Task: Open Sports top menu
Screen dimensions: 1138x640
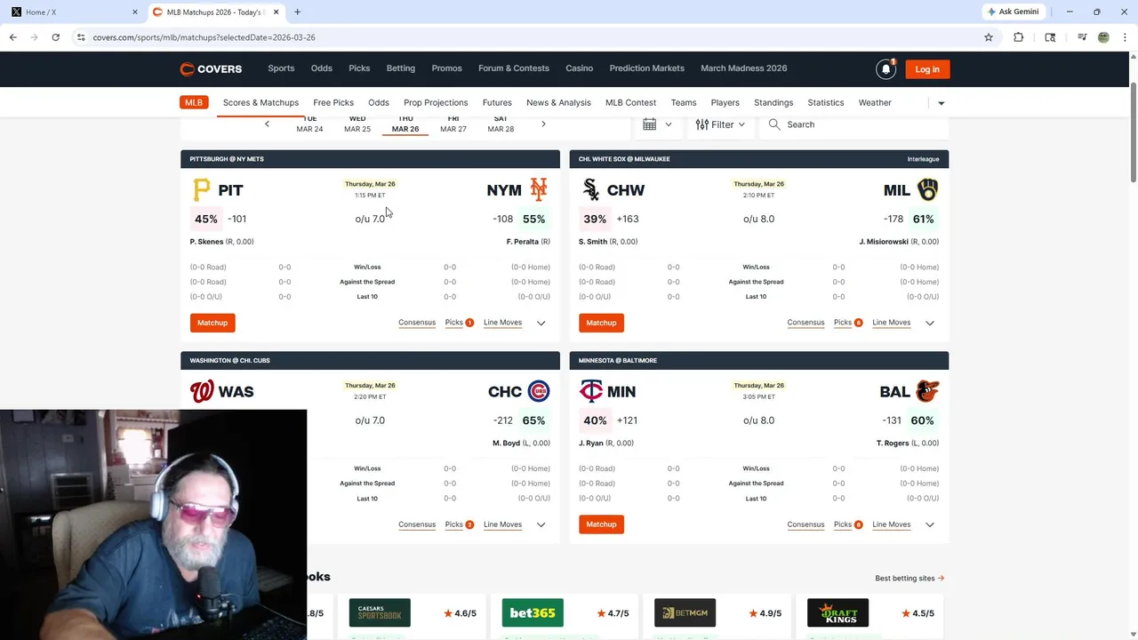Action: [281, 68]
